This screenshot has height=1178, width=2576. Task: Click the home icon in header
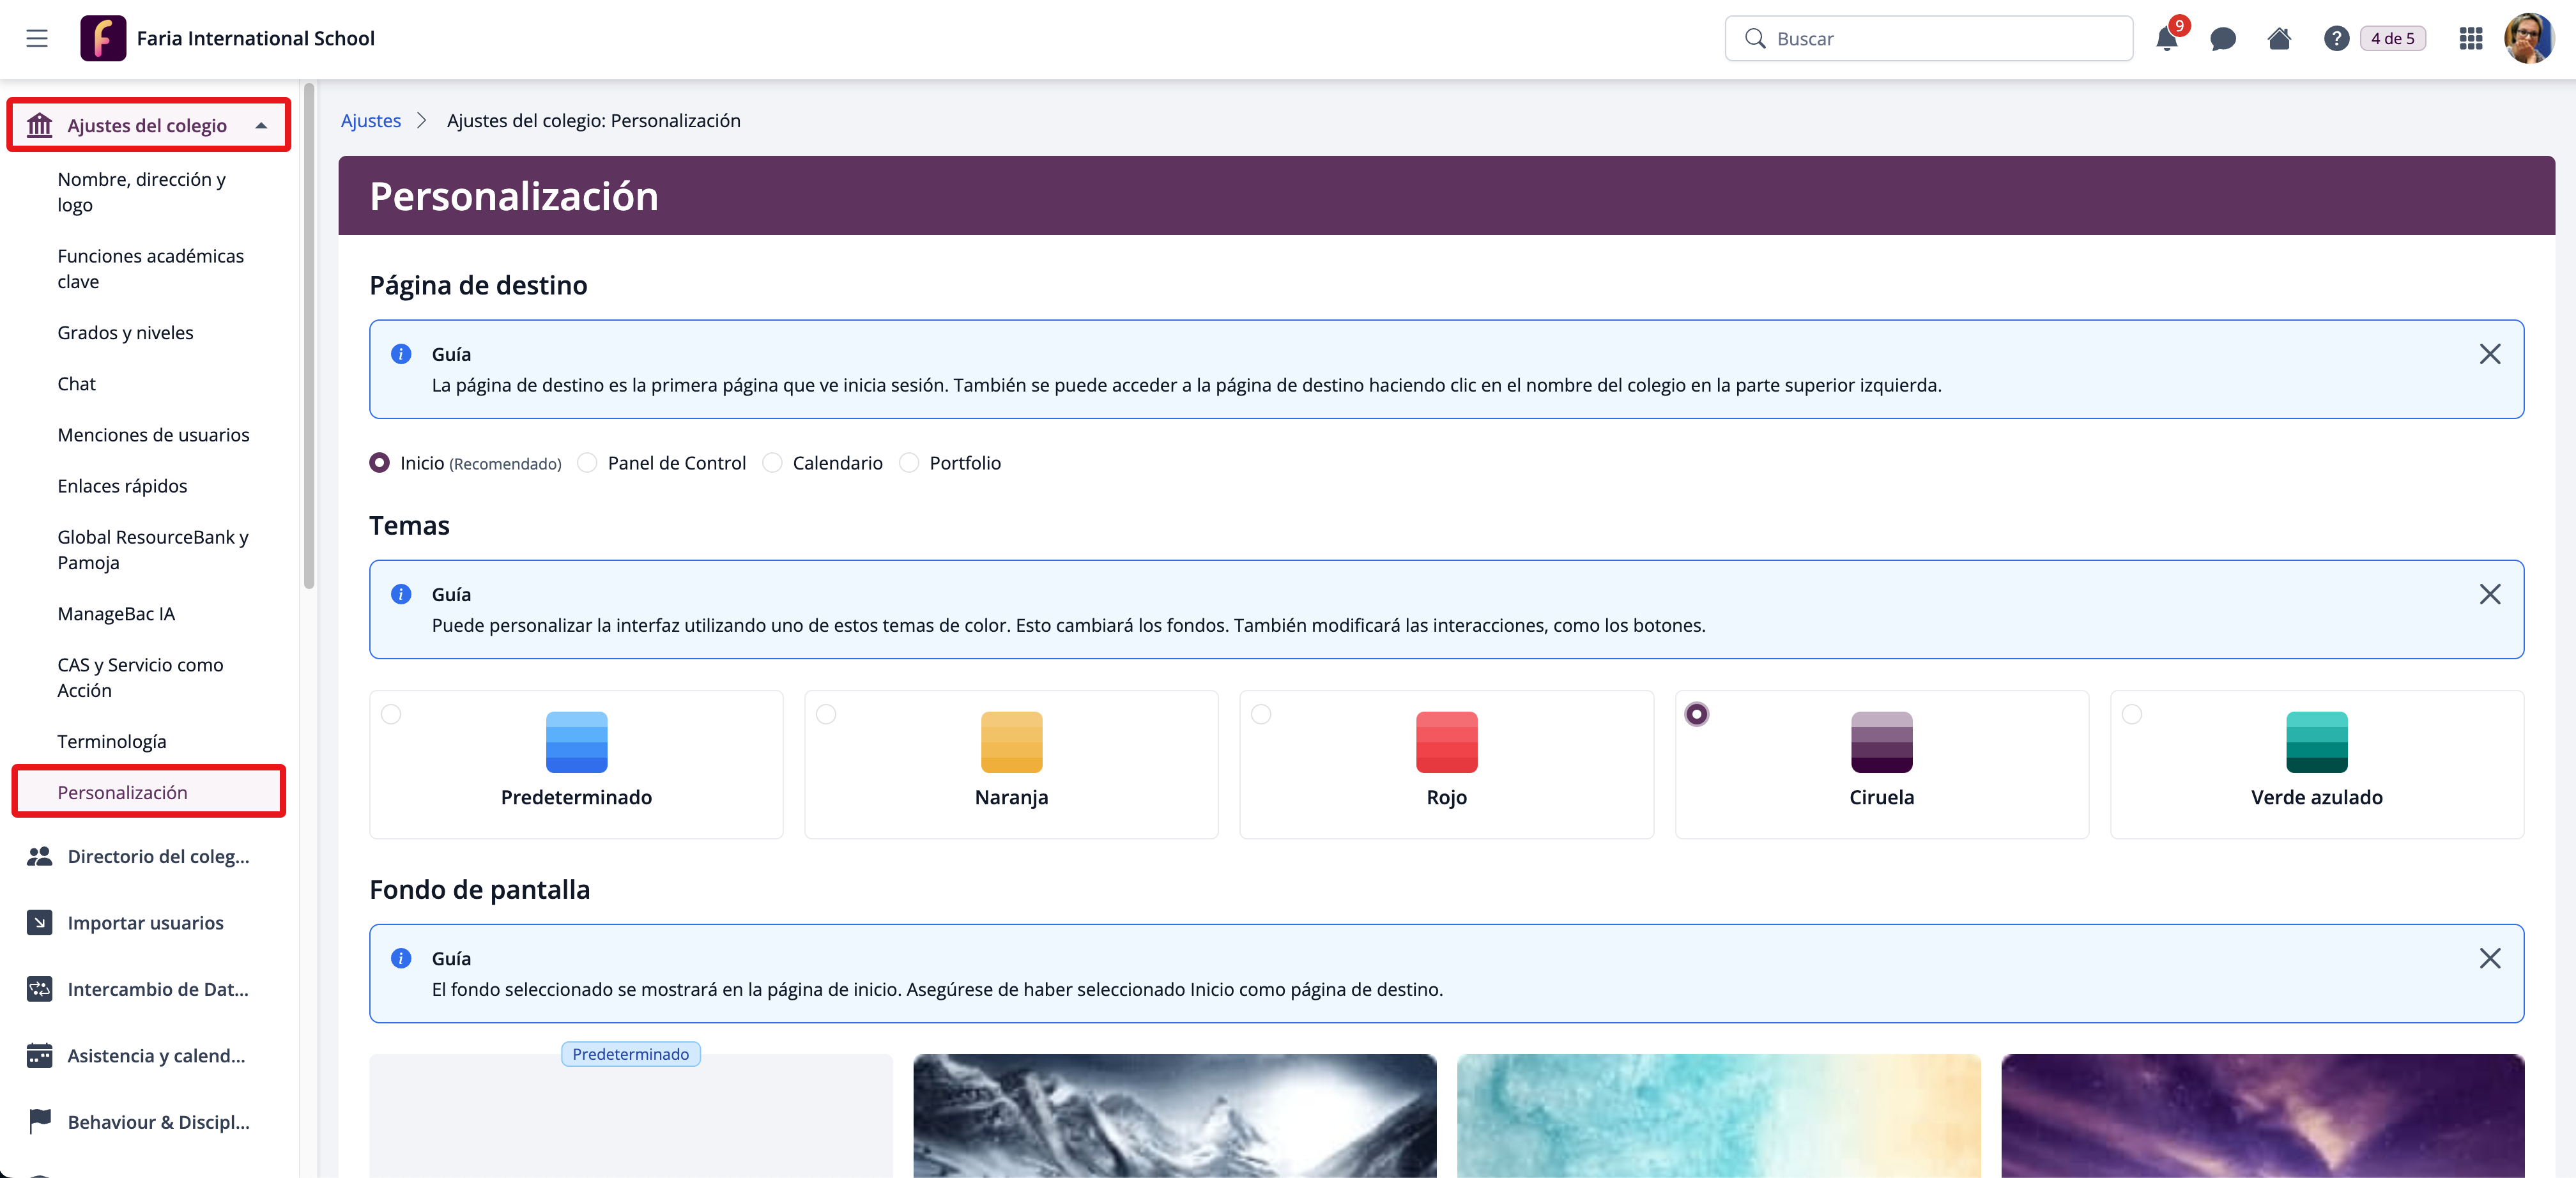click(x=2279, y=39)
